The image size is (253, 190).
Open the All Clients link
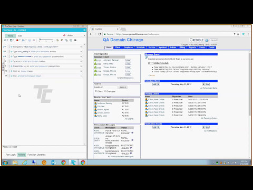(129, 119)
